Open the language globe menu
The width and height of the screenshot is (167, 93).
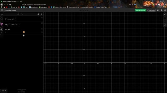[x=165, y=10]
